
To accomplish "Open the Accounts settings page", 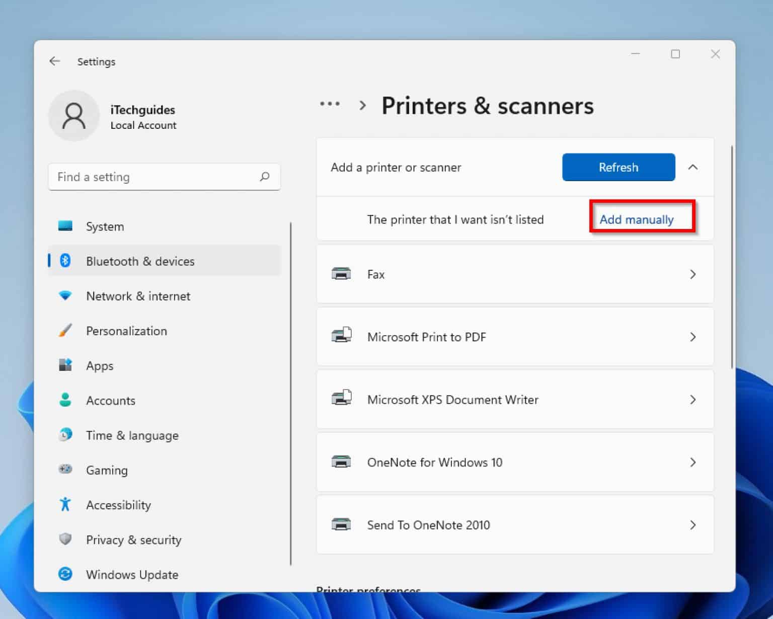I will 110,400.
